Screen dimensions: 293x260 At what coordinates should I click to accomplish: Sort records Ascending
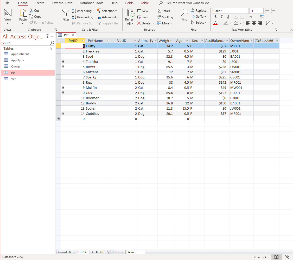[82, 11]
